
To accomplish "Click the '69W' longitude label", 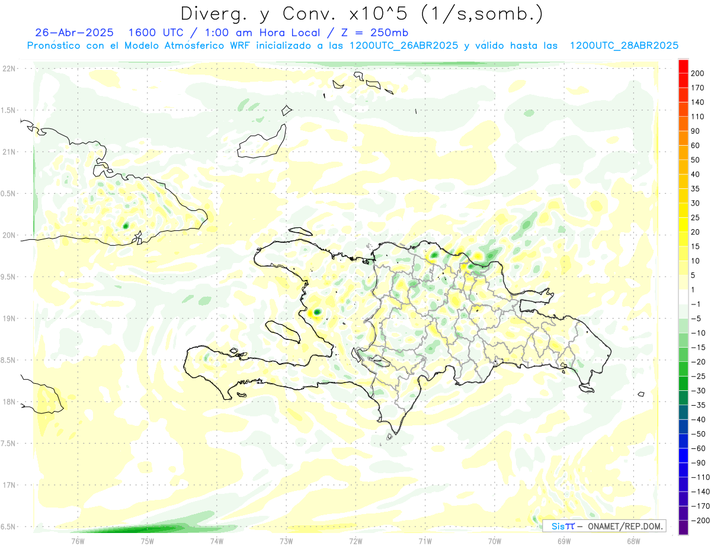I will pyautogui.click(x=564, y=541).
